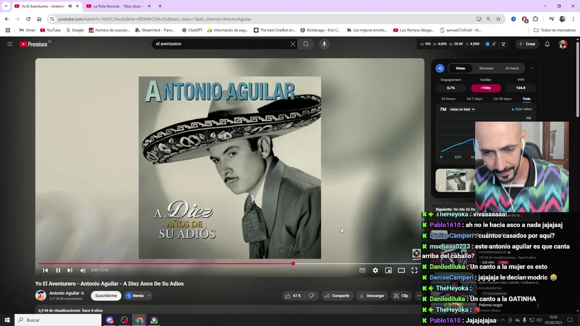The image size is (580, 326).
Task: Open player settings gear
Action: tap(375, 270)
